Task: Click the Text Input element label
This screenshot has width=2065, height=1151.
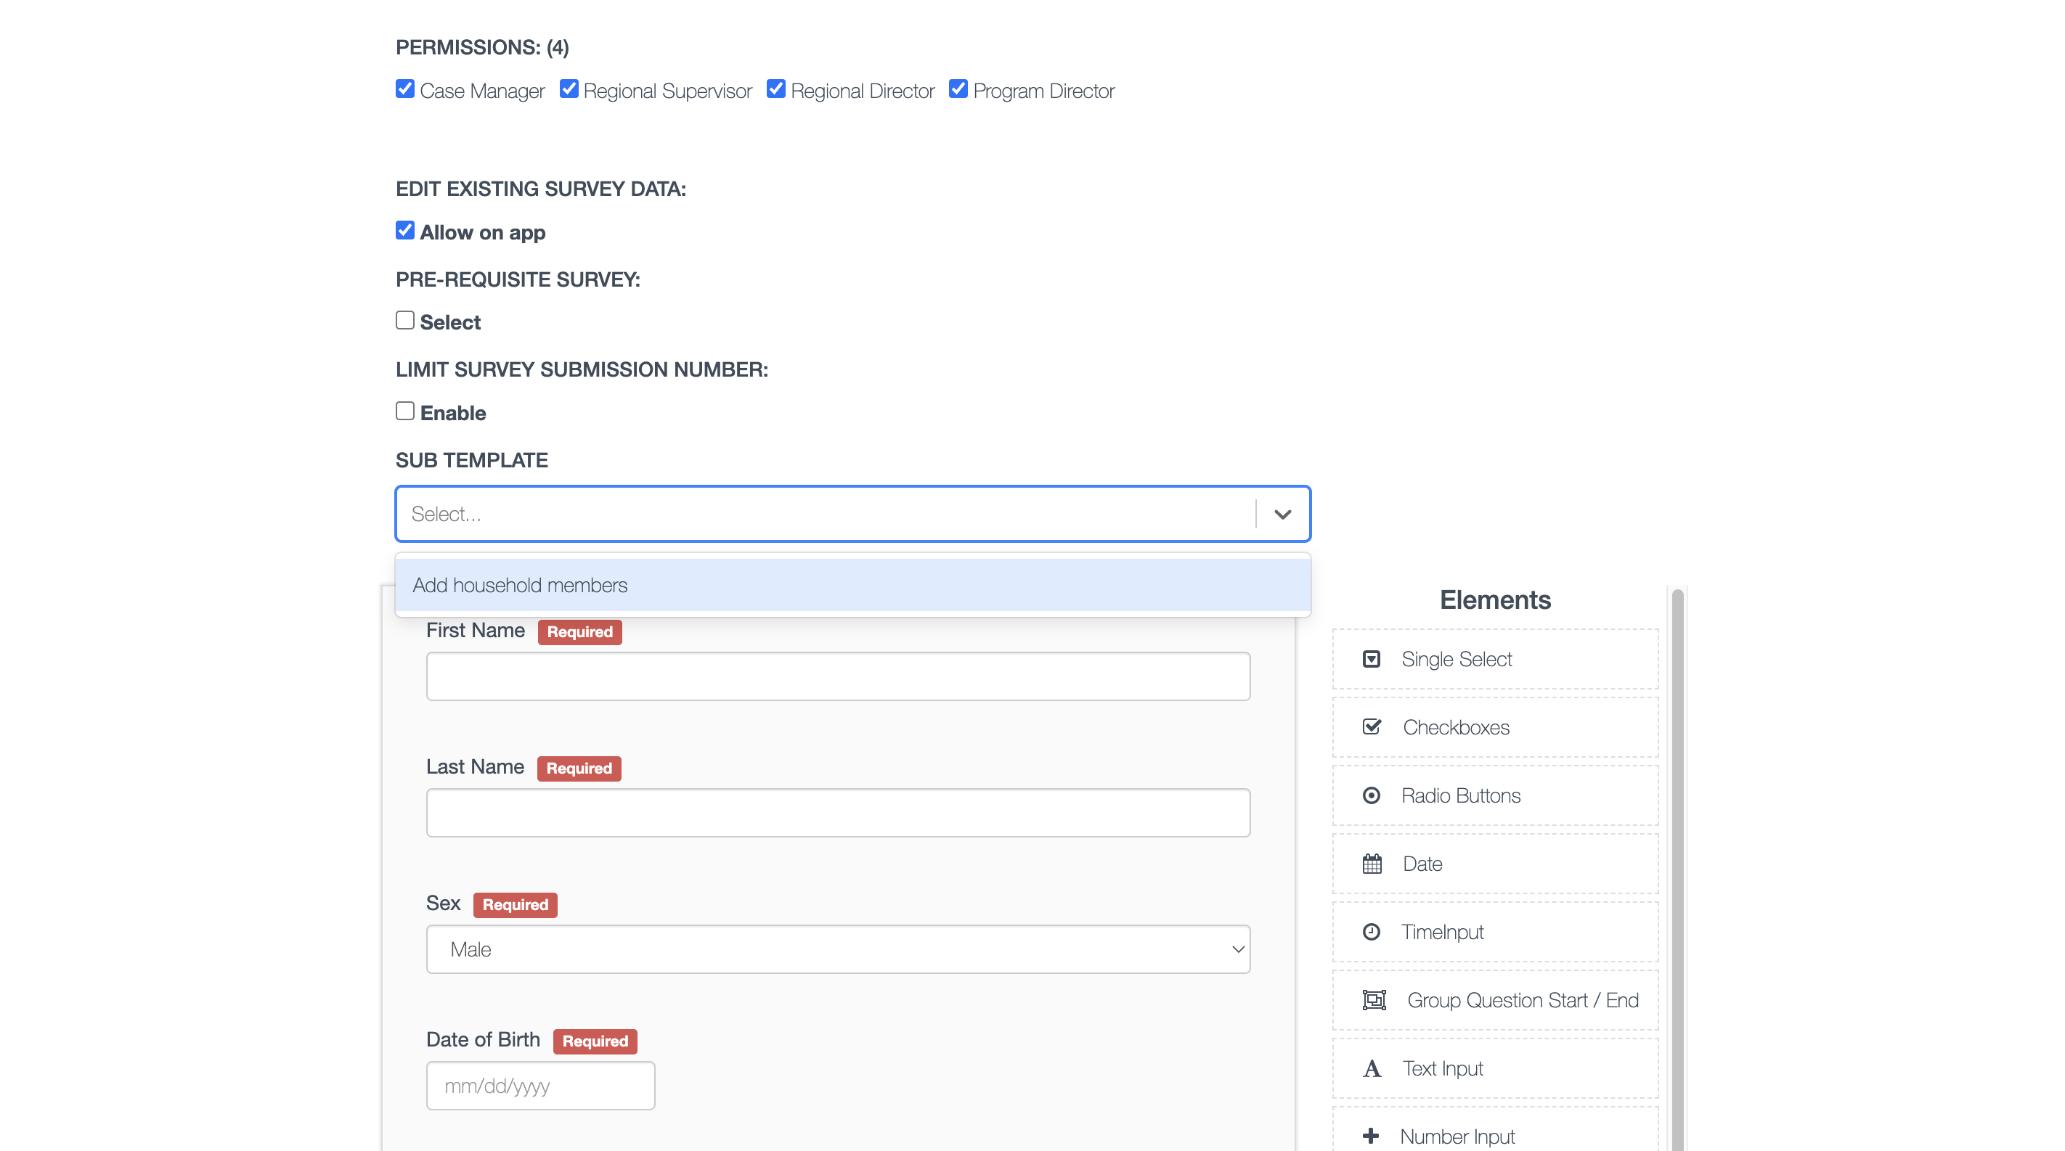Action: (1442, 1068)
